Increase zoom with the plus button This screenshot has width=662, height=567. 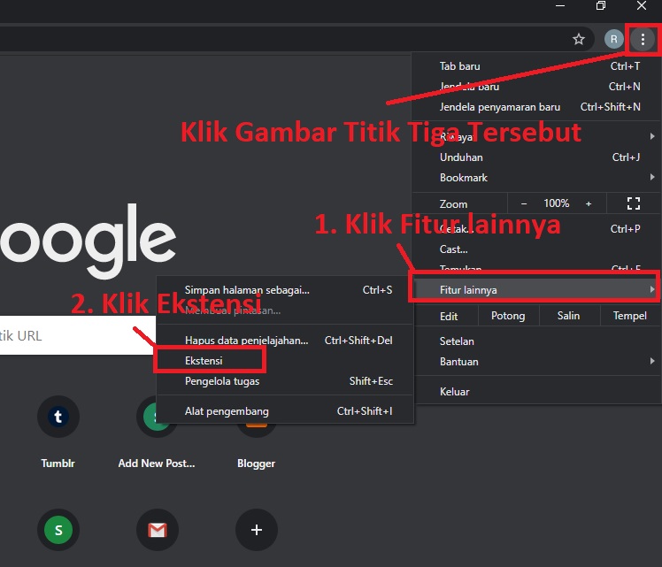[589, 203]
